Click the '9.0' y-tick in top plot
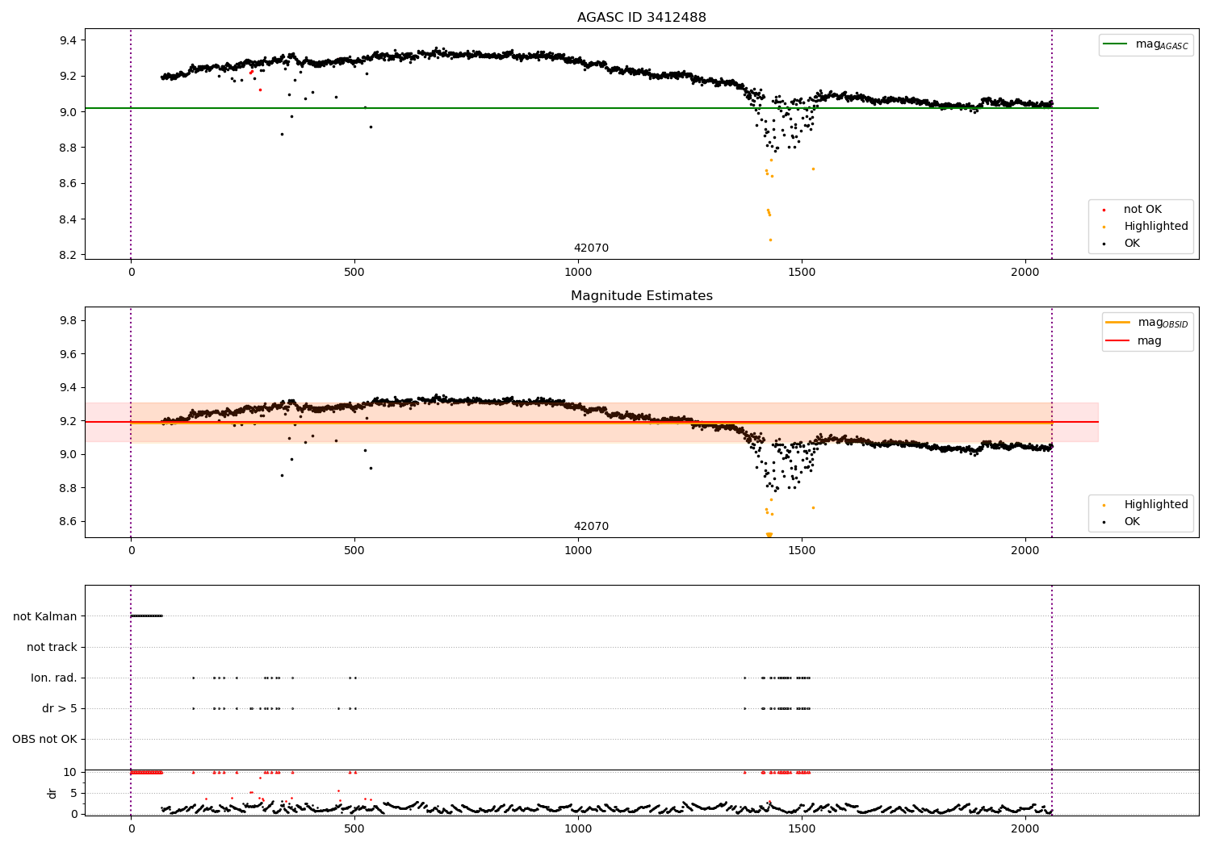 point(69,112)
